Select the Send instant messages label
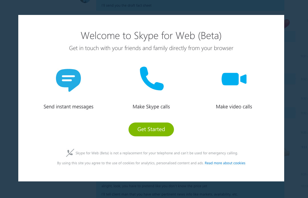 pos(68,107)
